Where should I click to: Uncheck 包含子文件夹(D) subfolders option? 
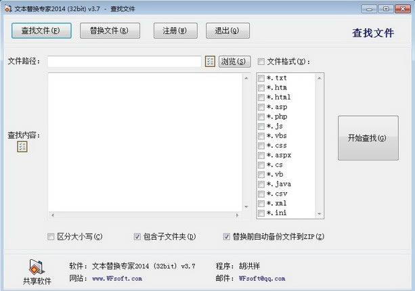[137, 236]
